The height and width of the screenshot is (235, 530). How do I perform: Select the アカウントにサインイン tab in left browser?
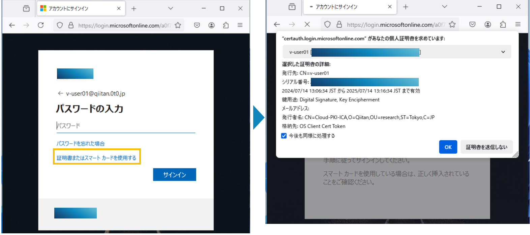coord(81,8)
